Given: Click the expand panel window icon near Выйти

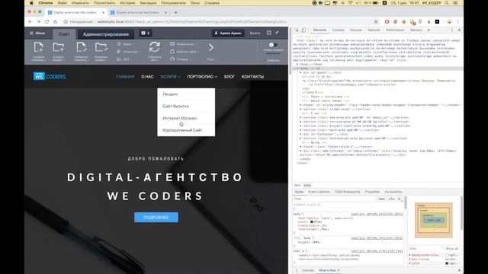Looking at the screenshot, I should [x=269, y=33].
